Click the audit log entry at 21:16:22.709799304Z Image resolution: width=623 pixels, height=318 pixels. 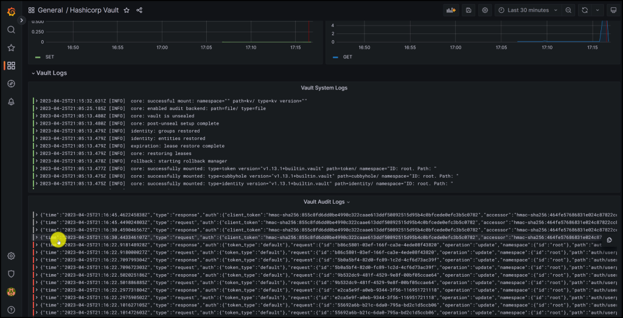click(325, 260)
